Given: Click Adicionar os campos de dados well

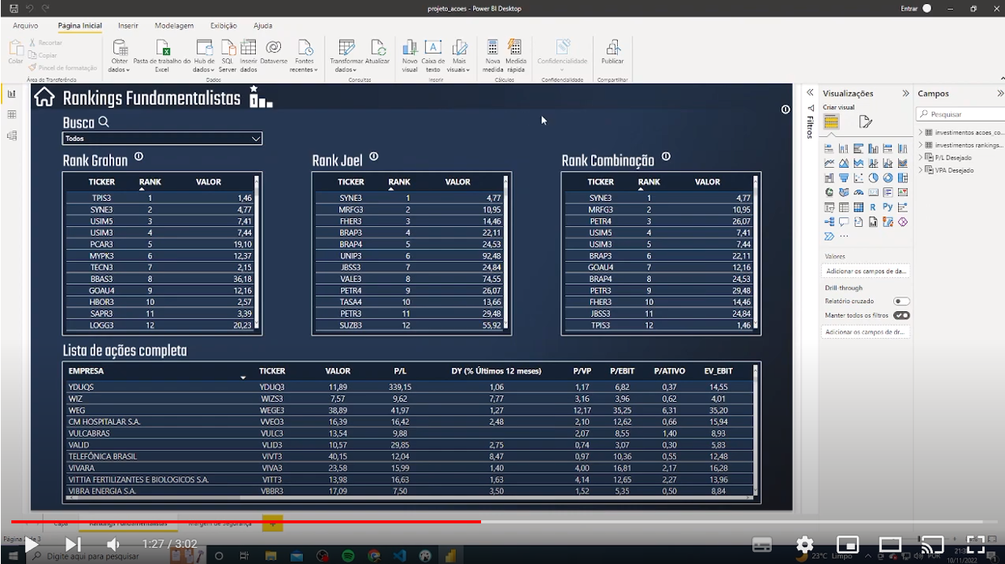Looking at the screenshot, I should [x=866, y=271].
